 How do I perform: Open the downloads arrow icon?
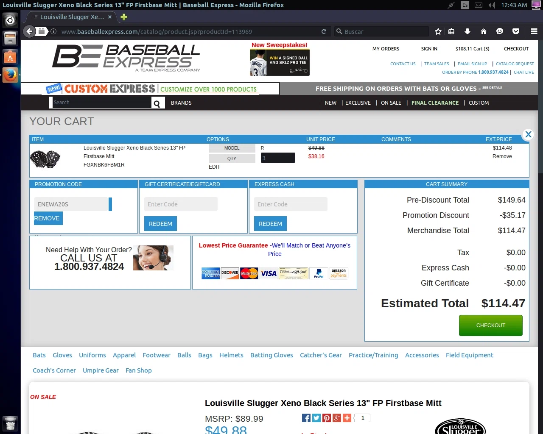[467, 31]
